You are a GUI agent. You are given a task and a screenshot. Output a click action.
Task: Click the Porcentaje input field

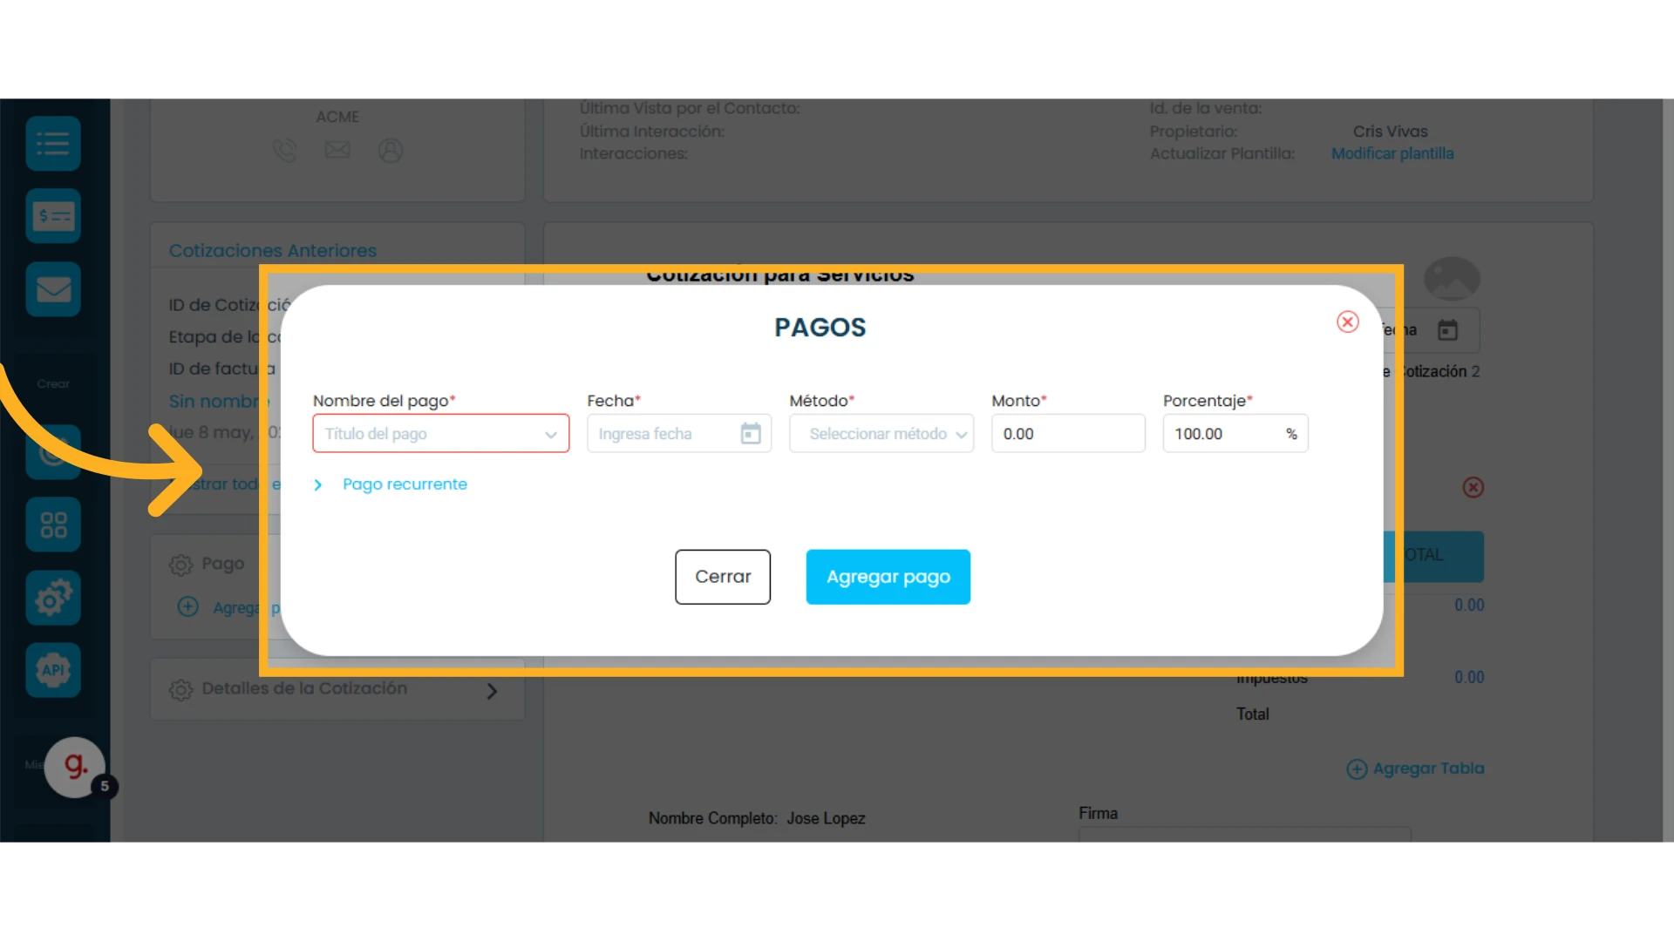point(1235,433)
